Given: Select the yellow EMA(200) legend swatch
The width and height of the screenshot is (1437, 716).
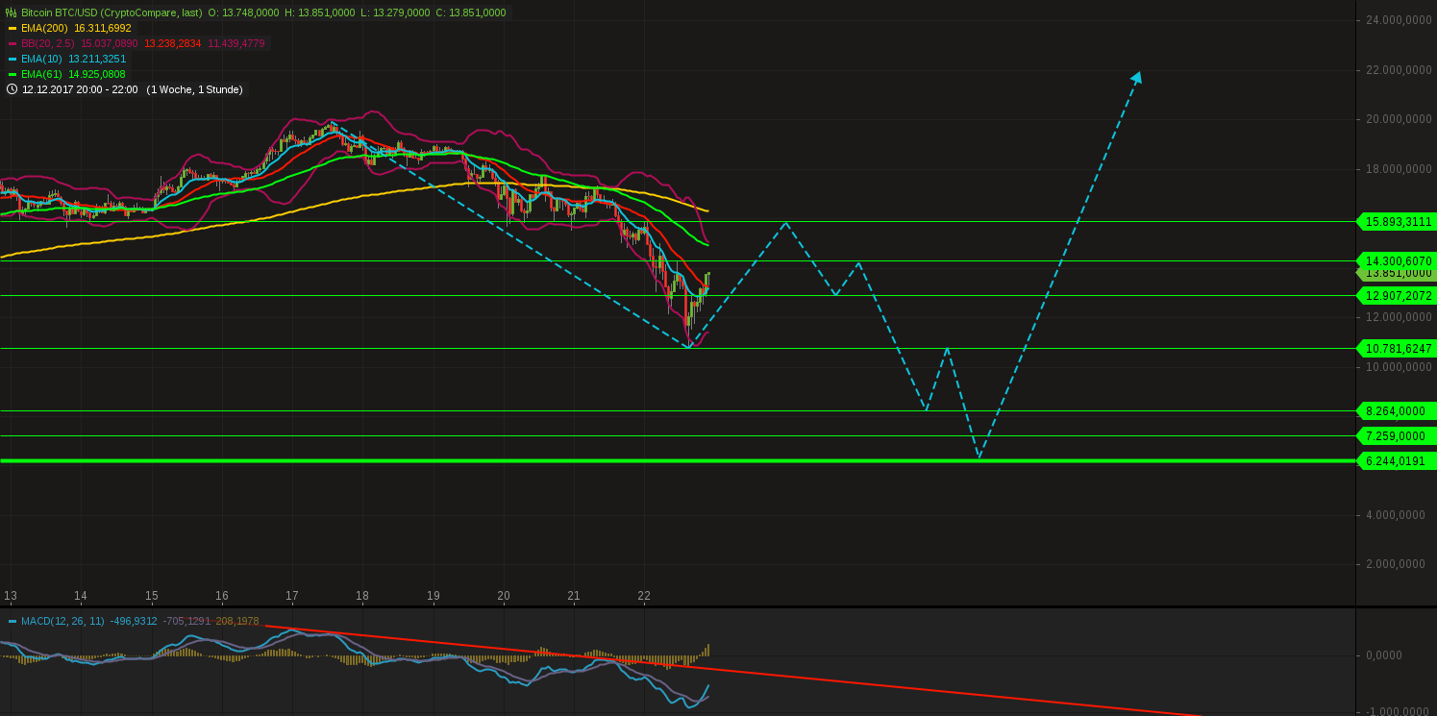Looking at the screenshot, I should pos(12,28).
